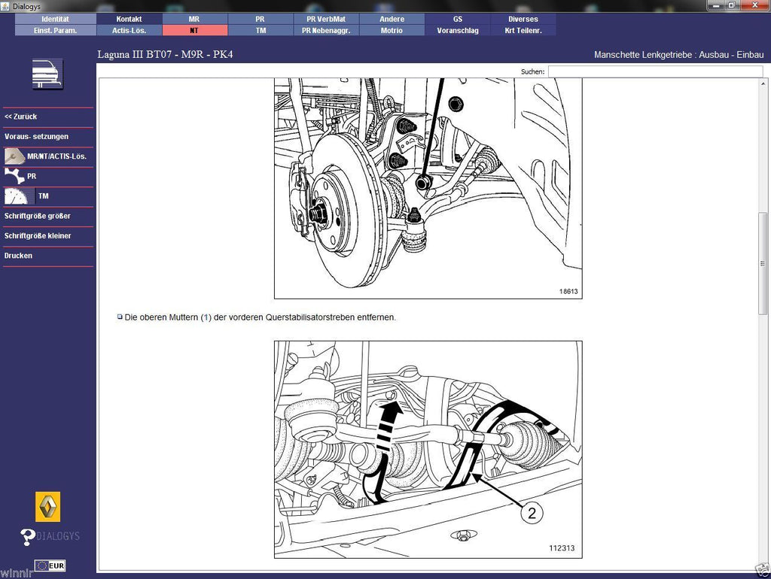Select the highlighted NT tab

point(194,30)
